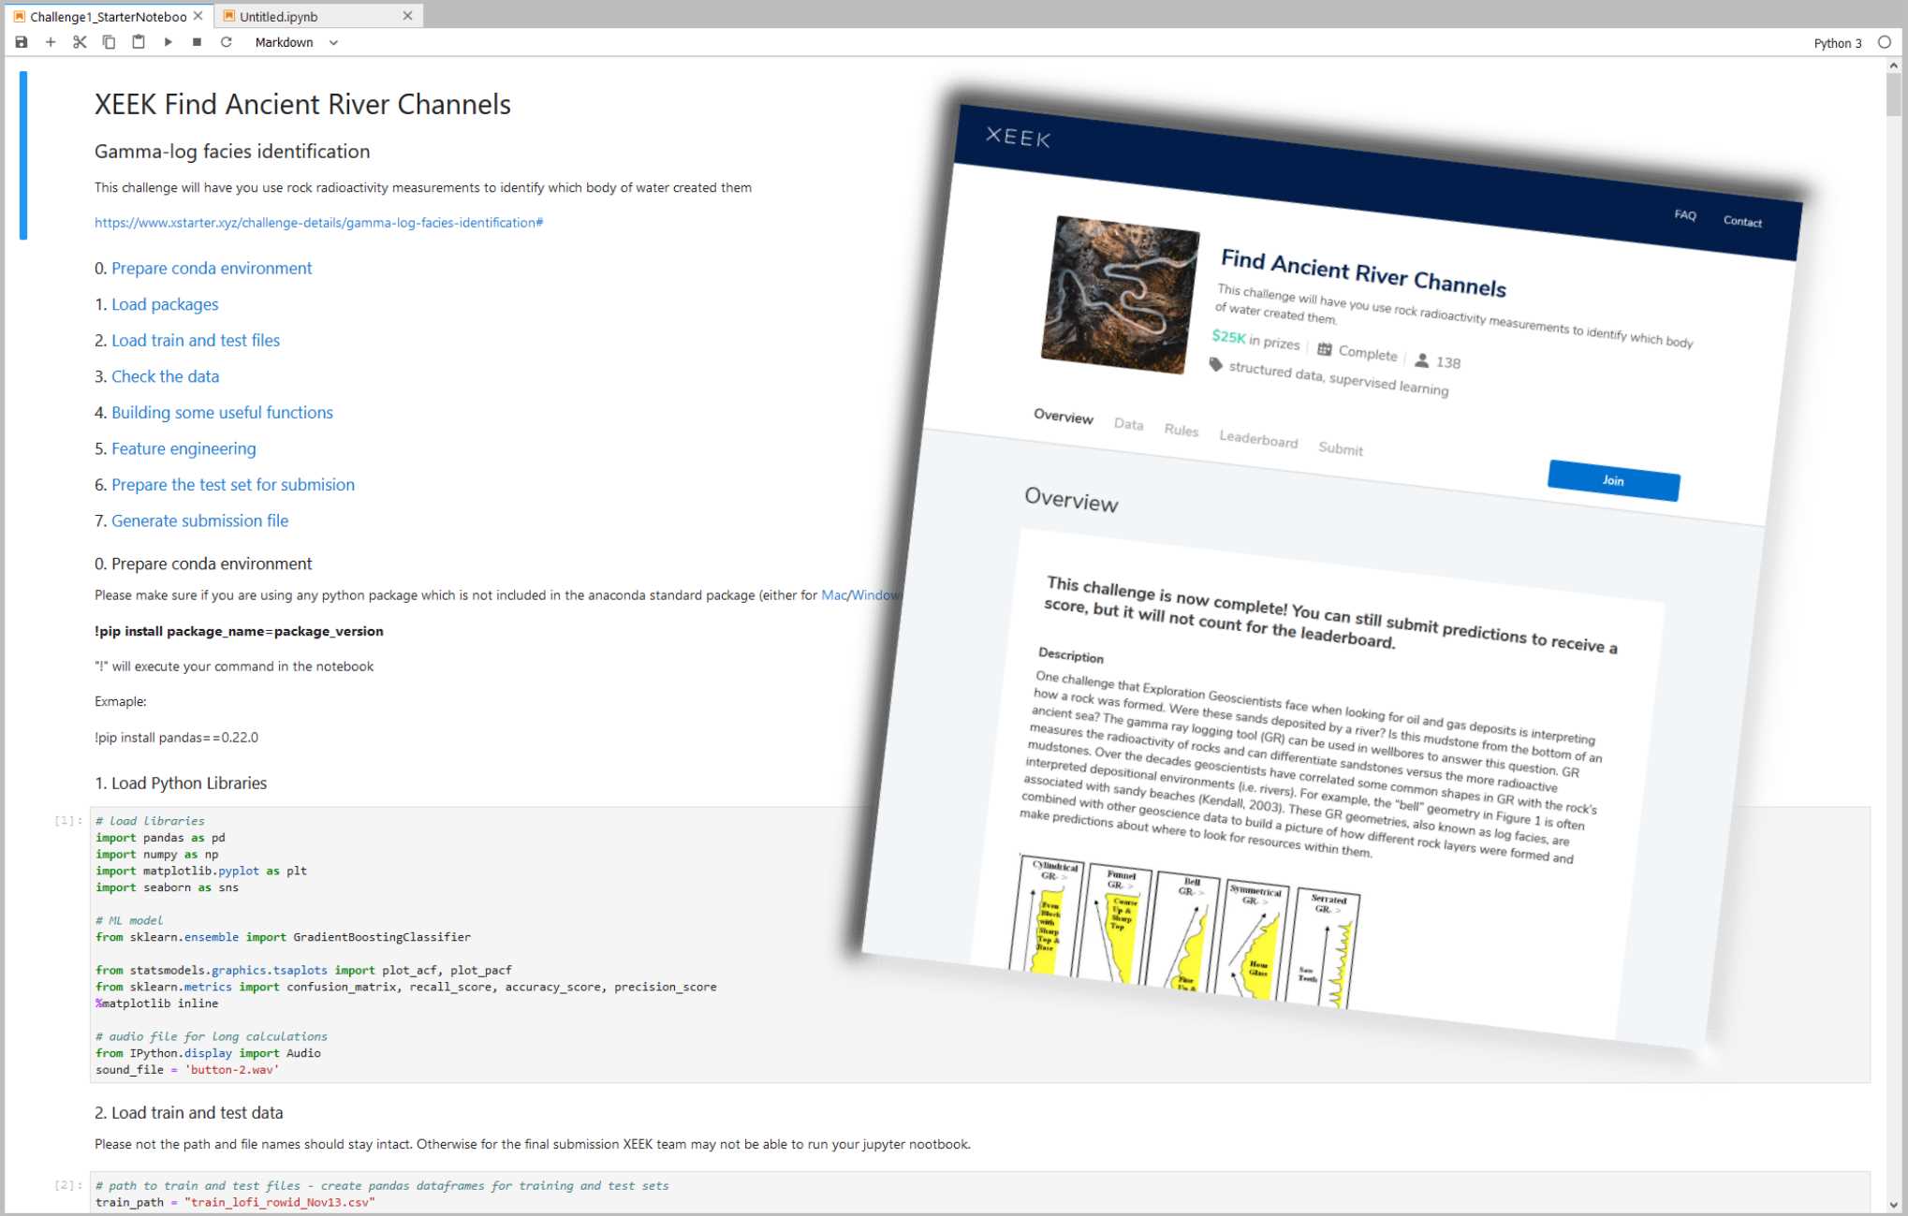Go to Generate submission file link
This screenshot has height=1216, width=1908.
click(x=199, y=521)
